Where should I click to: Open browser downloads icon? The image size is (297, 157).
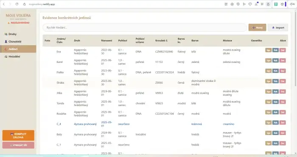(256, 4)
